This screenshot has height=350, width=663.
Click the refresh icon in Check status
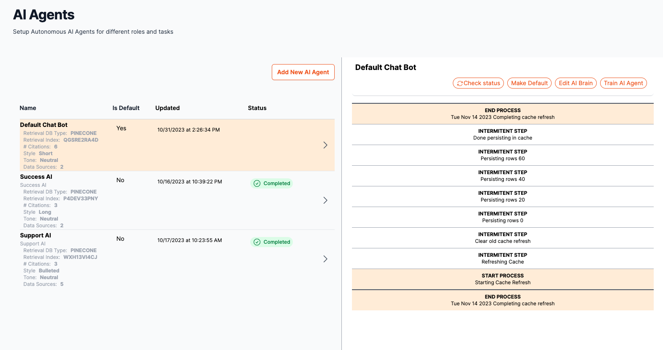[460, 83]
